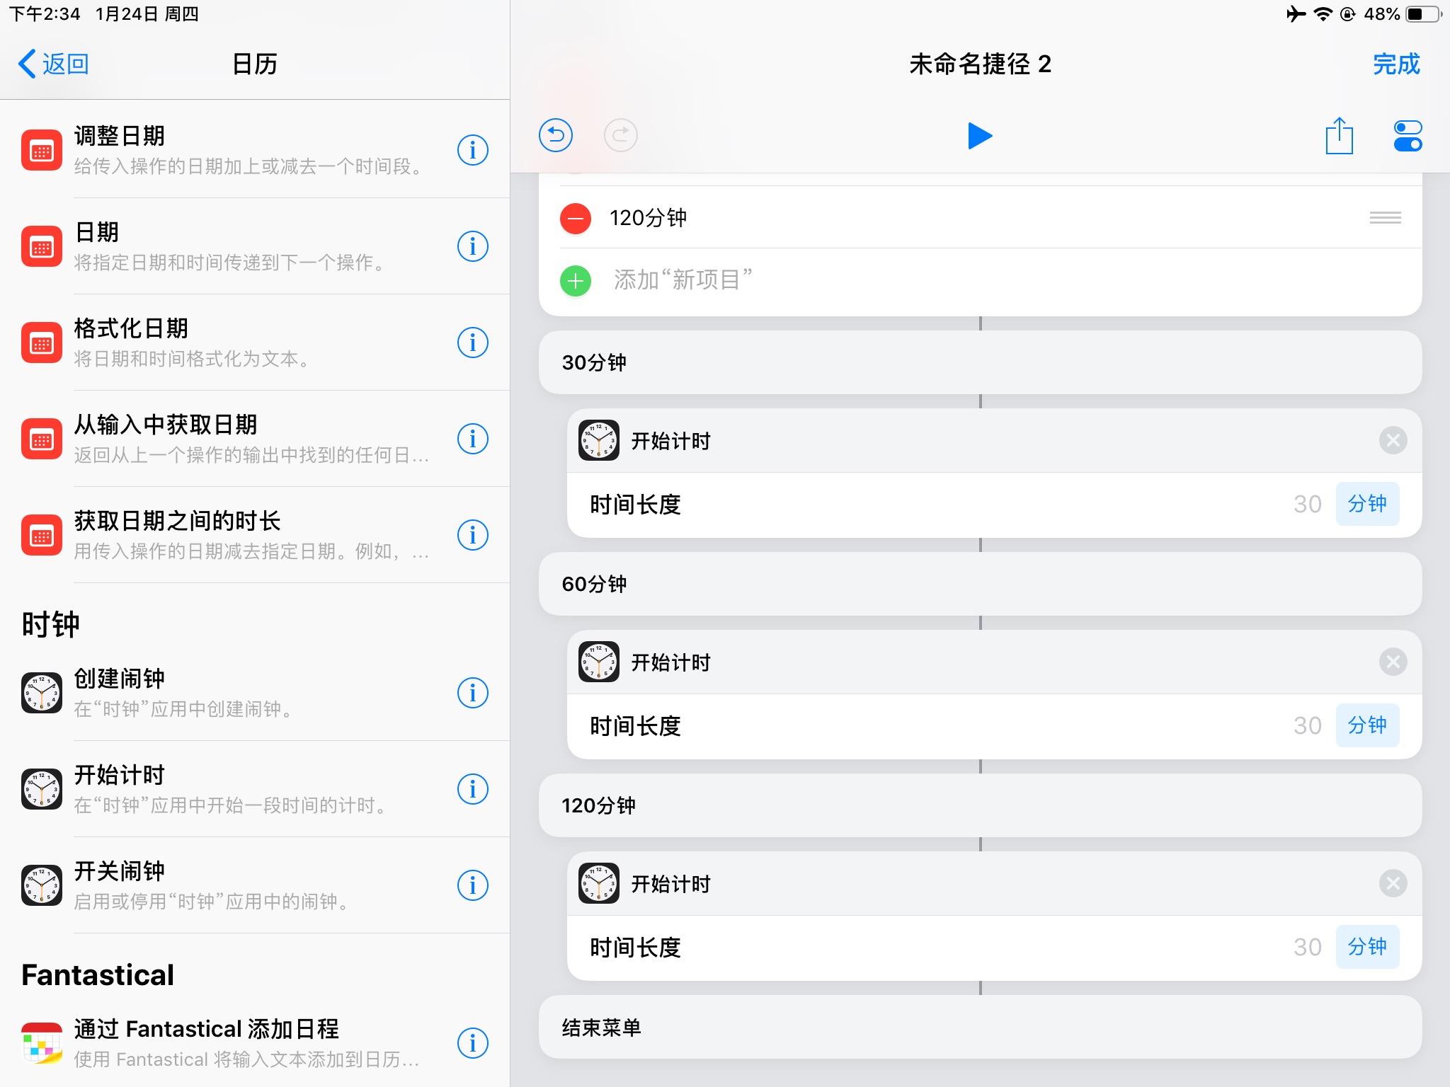This screenshot has width=1450, height=1087.
Task: Show info for 开关闹钟 action
Action: coord(472,885)
